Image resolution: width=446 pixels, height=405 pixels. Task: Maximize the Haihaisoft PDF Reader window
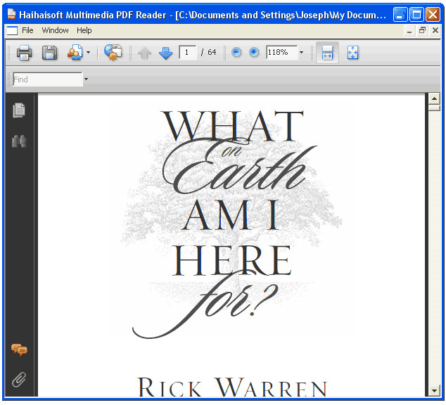pyautogui.click(x=416, y=15)
